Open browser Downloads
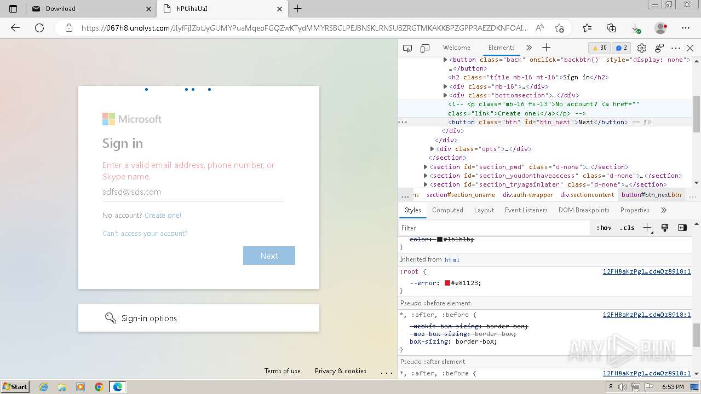 click(x=636, y=28)
